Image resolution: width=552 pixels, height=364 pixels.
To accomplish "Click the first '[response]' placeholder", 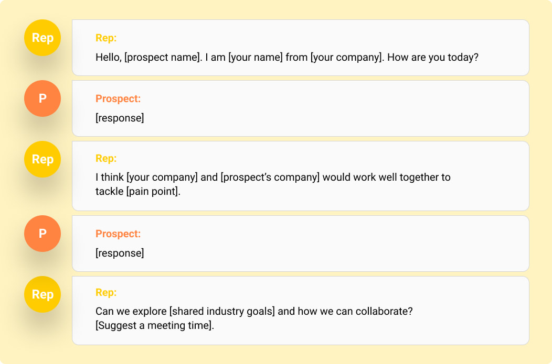I will 120,118.
